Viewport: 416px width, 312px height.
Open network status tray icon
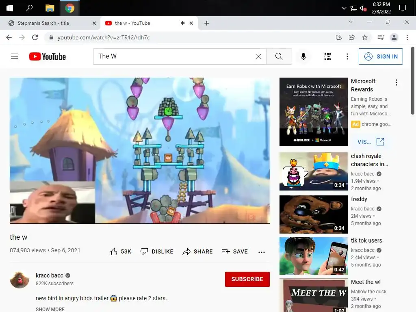click(354, 8)
